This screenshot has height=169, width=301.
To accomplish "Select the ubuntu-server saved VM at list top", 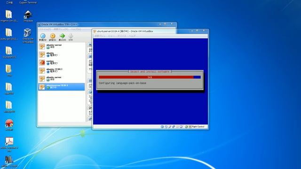I will 62,46.
